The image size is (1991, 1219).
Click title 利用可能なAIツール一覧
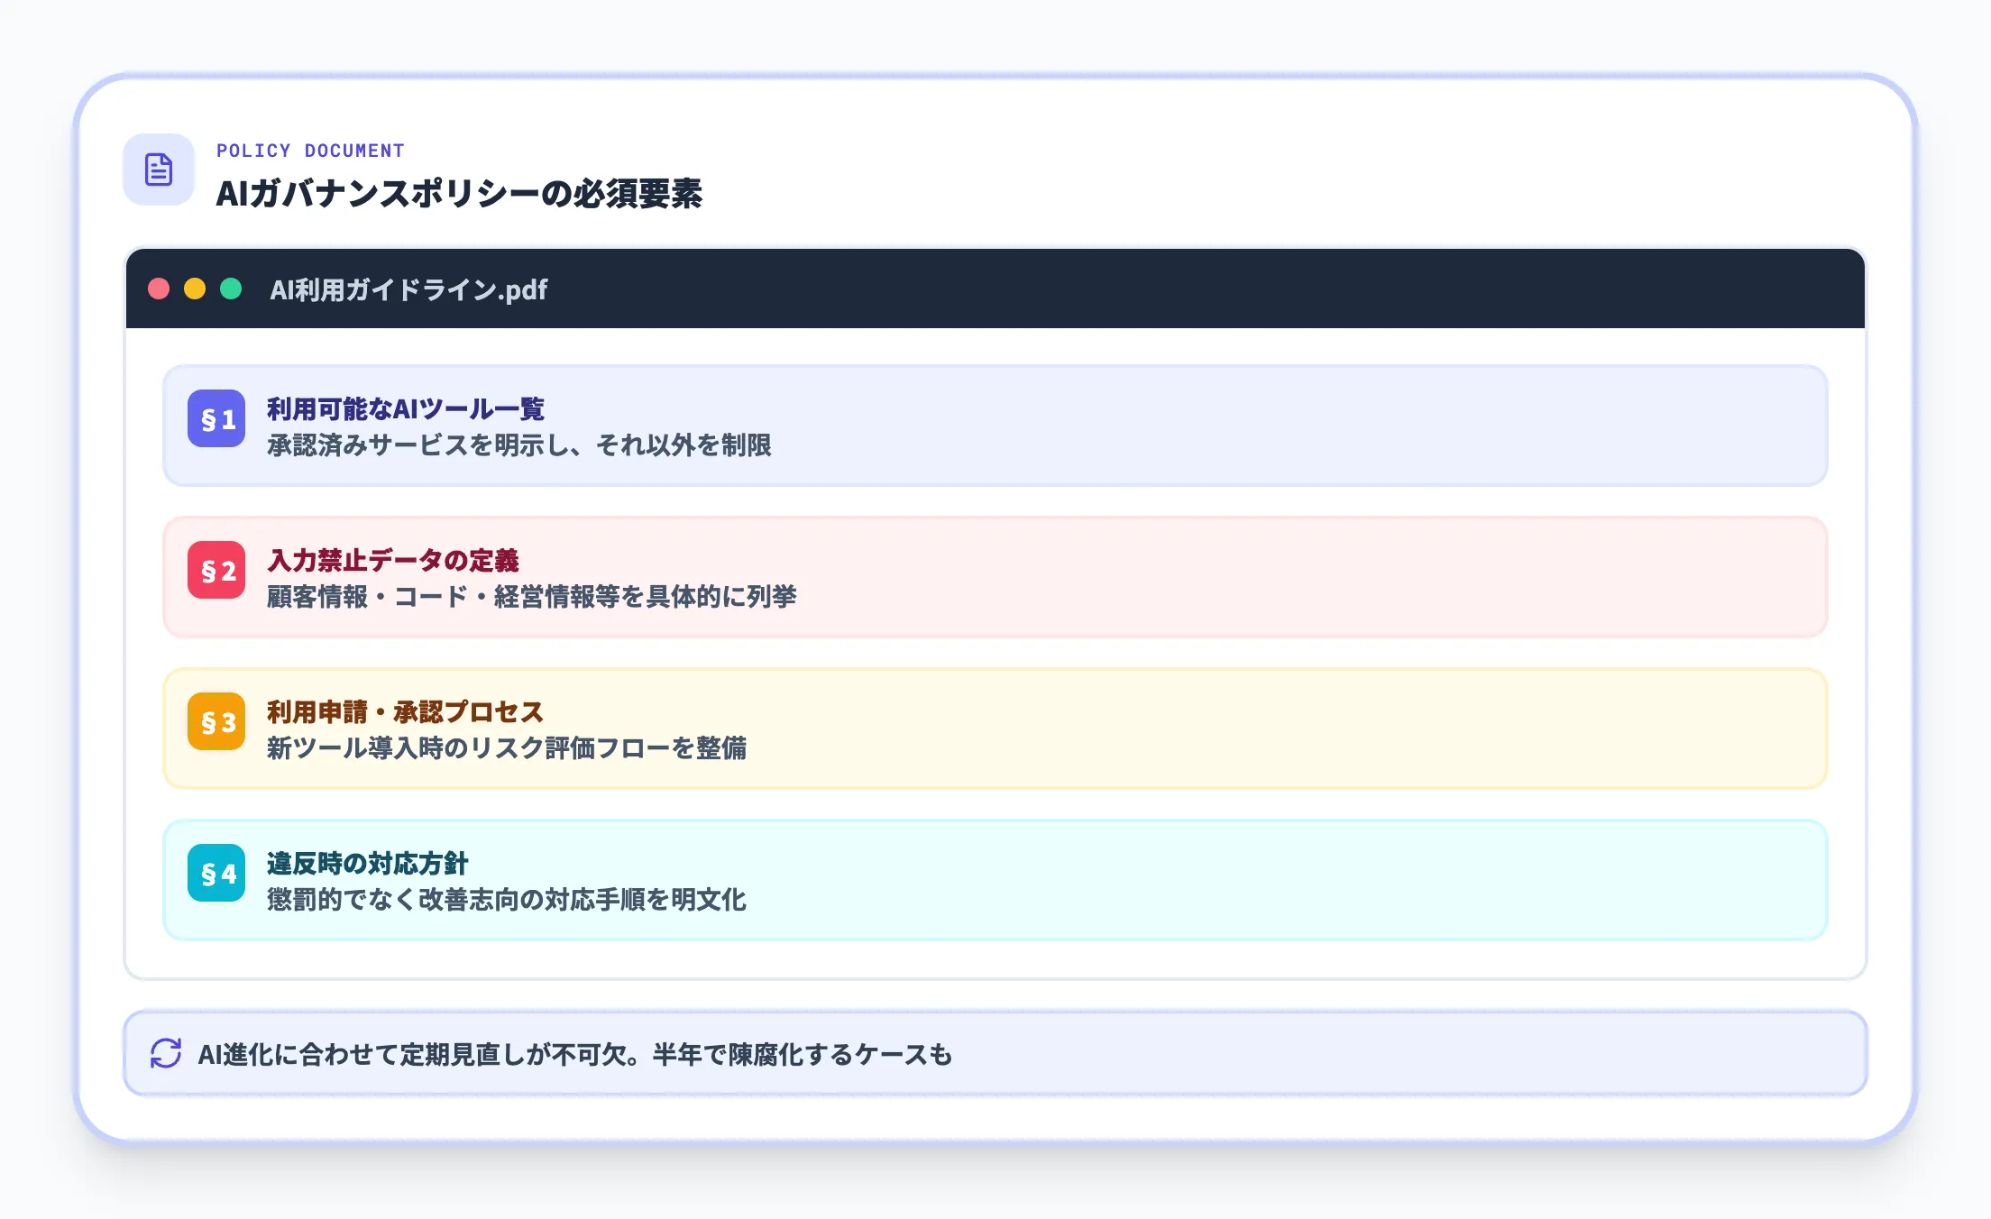[x=406, y=408]
